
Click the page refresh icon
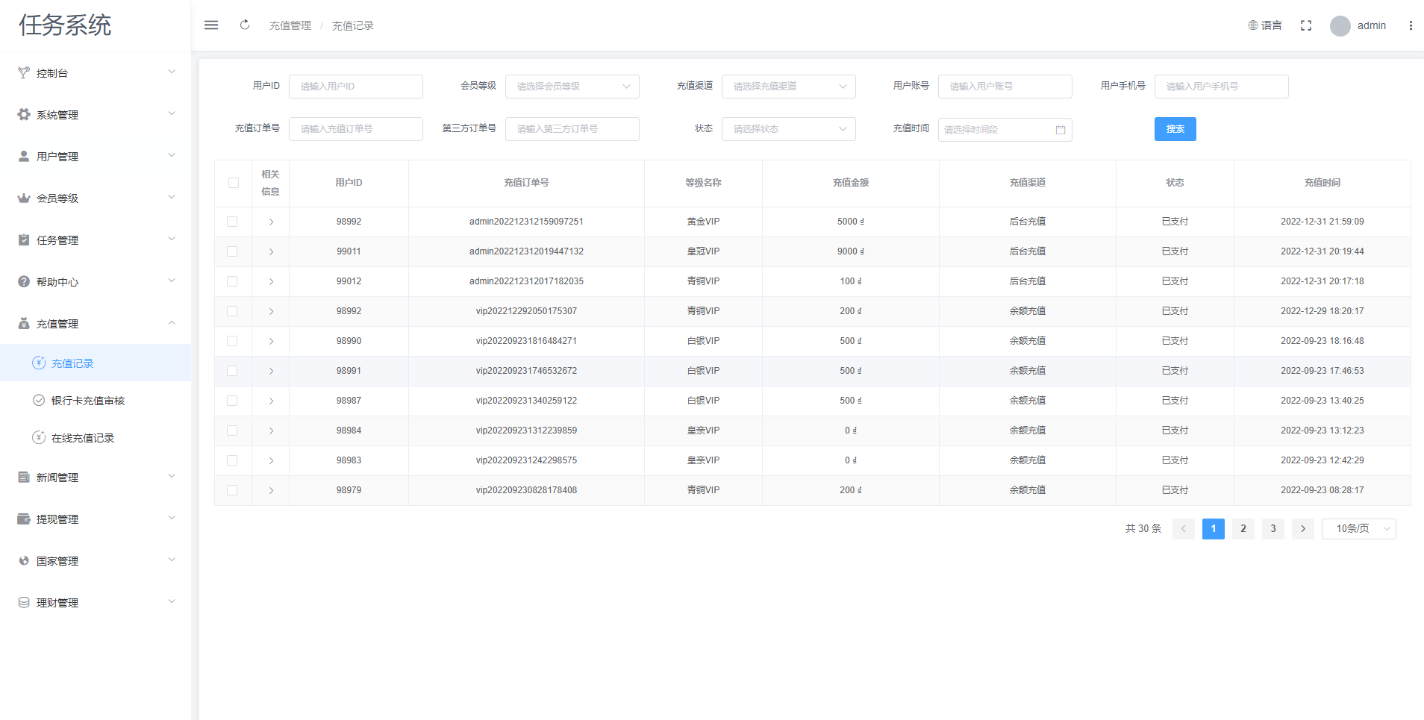click(x=245, y=25)
